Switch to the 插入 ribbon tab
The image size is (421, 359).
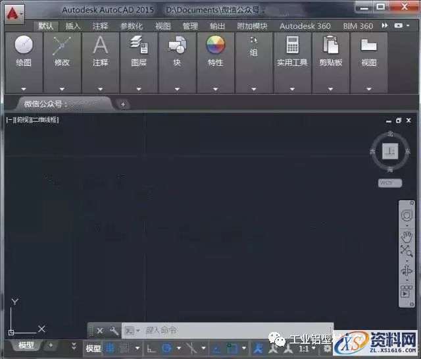coord(73,26)
